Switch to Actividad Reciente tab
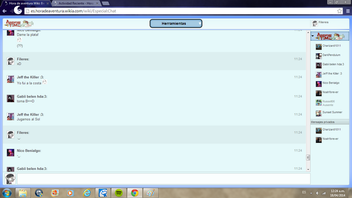 pyautogui.click(x=76, y=3)
